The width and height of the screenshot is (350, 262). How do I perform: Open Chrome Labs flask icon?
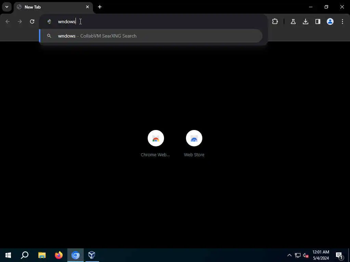(293, 21)
